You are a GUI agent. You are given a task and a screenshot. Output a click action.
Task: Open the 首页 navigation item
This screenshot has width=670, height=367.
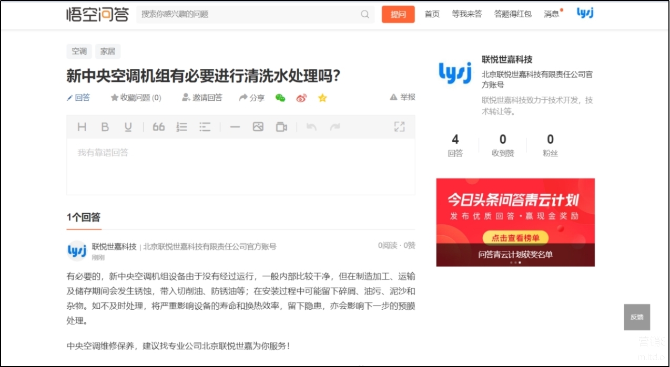pyautogui.click(x=432, y=14)
